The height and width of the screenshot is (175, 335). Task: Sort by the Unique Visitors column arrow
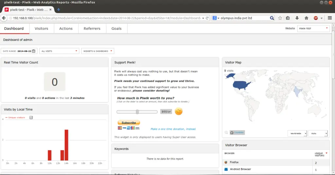click(326, 153)
